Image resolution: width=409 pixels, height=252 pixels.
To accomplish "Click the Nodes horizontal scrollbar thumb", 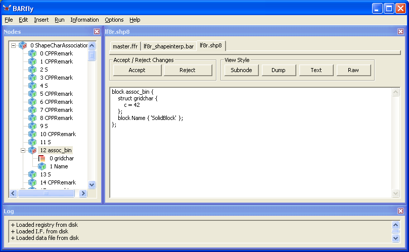I will 46,193.
